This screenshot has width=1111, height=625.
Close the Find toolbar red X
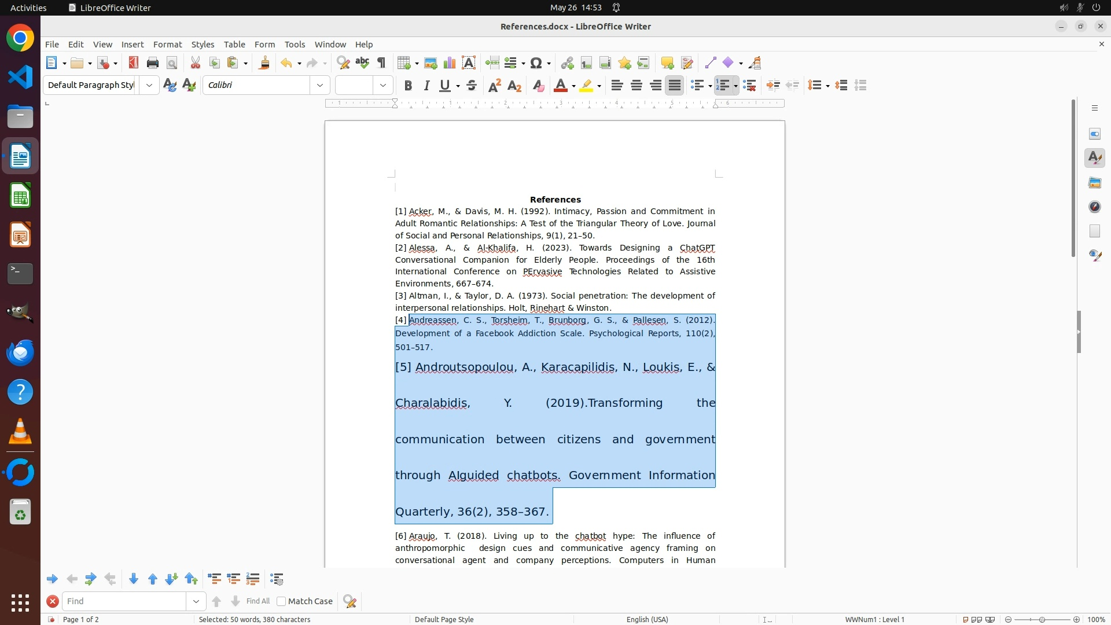tap(53, 601)
